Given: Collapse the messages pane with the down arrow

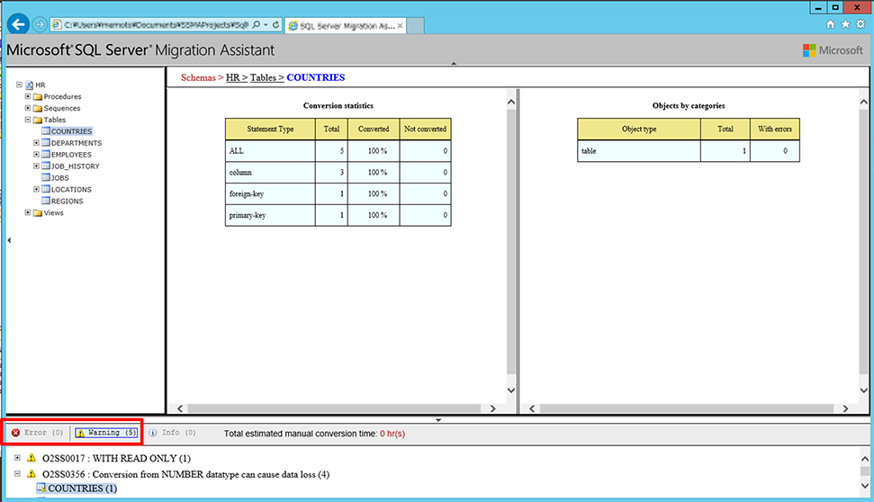Looking at the screenshot, I should point(438,419).
